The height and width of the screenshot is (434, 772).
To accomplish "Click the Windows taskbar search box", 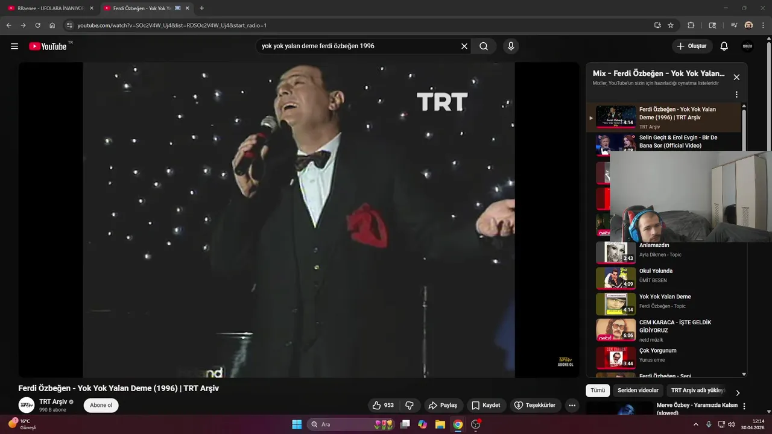I will tap(351, 424).
